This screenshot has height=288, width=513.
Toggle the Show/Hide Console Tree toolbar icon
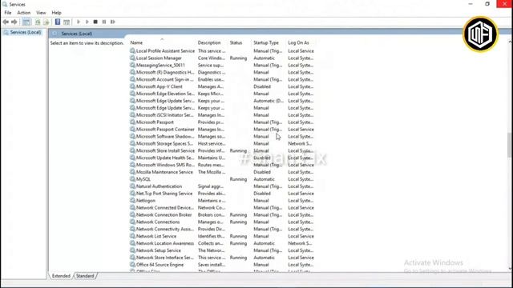pyautogui.click(x=26, y=22)
